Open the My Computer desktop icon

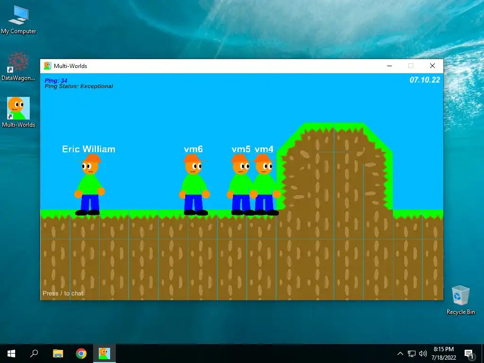tap(18, 19)
